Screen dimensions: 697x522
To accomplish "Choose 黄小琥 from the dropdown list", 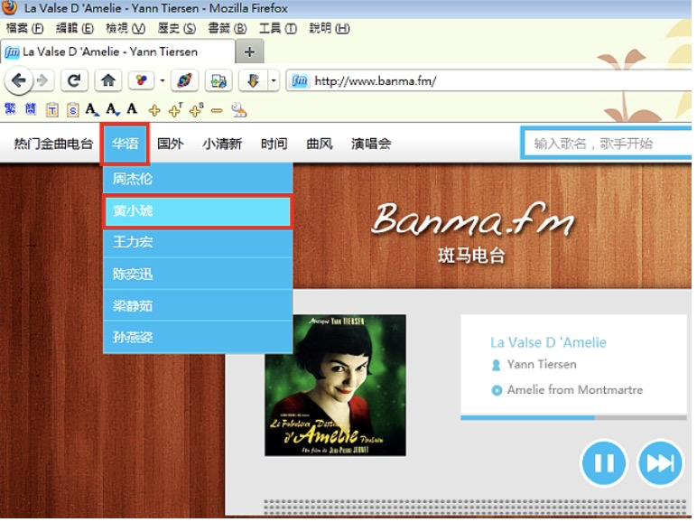I will [198, 210].
